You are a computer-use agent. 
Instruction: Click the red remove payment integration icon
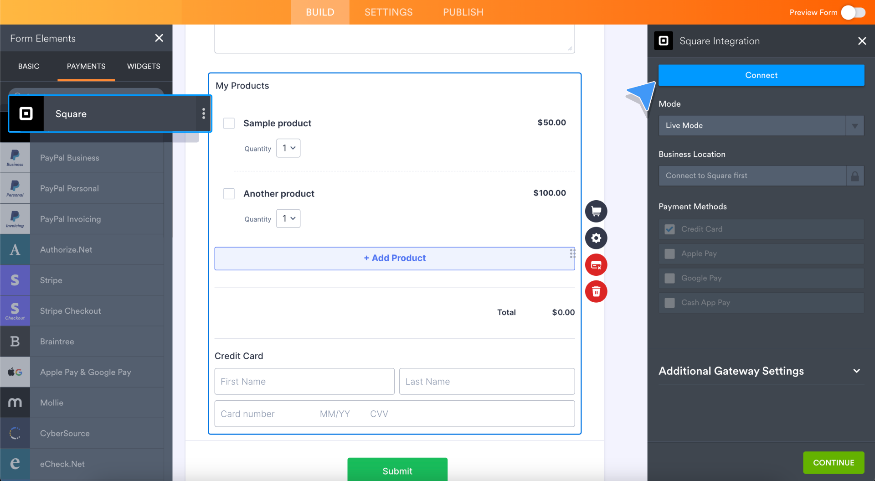click(596, 265)
